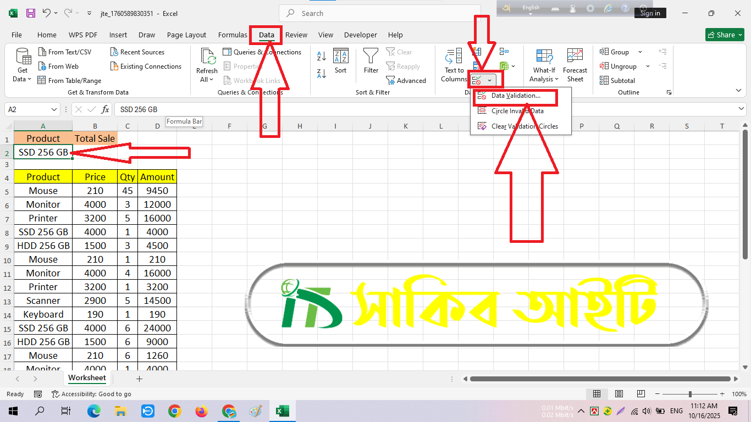Open the Text to Columns tool
Screen dimensions: 751x422
[454, 66]
